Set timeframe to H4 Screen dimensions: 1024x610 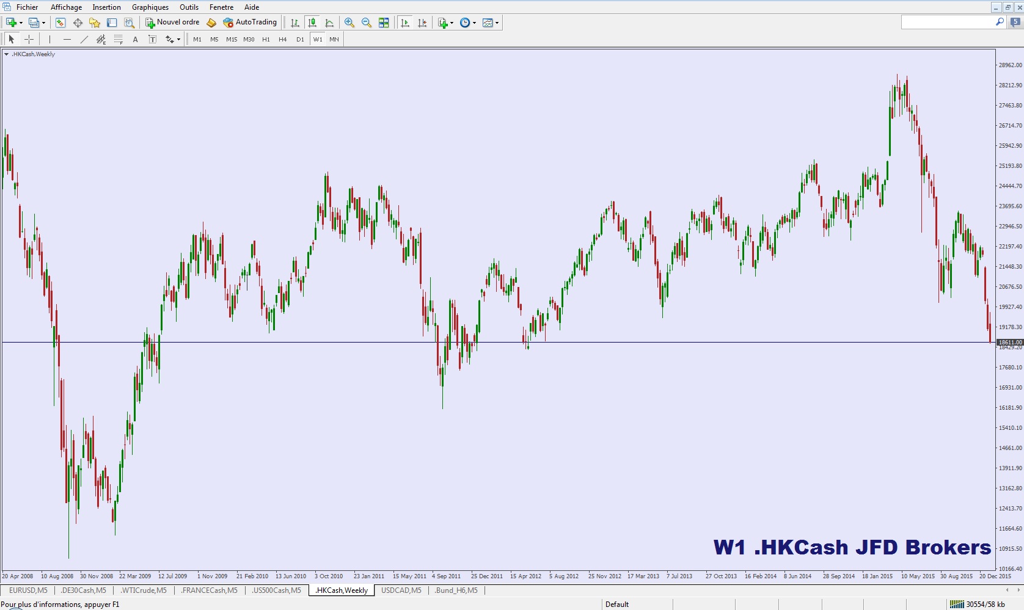[282, 39]
